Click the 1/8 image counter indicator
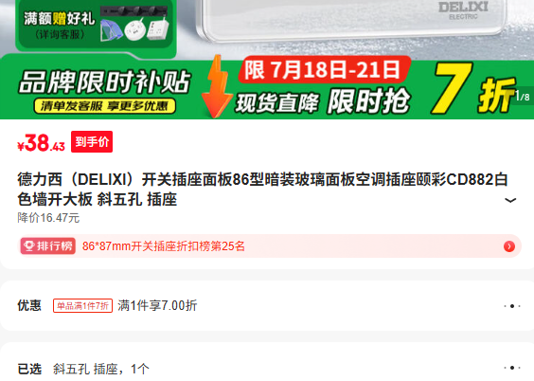The height and width of the screenshot is (381, 534). coord(523,97)
